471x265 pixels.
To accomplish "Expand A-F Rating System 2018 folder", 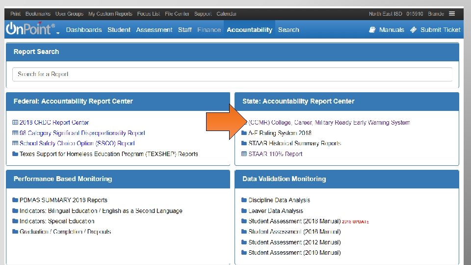I will tap(280, 133).
